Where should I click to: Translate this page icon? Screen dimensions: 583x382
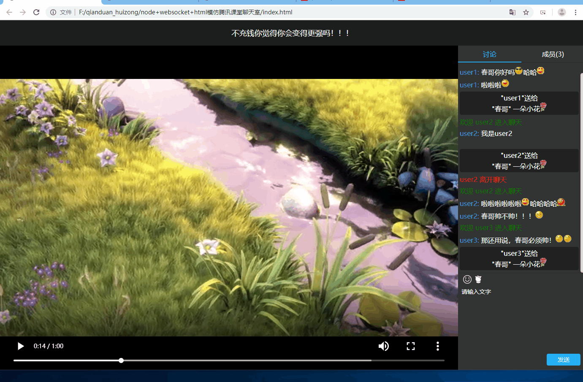point(512,12)
